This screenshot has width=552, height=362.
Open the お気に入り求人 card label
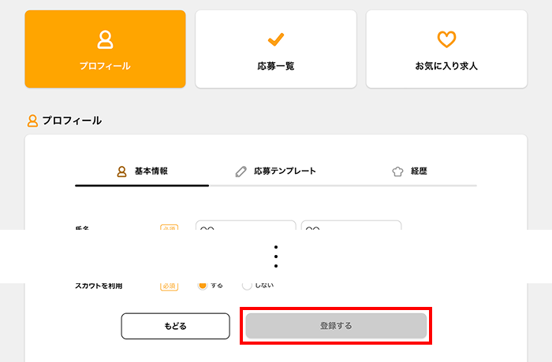point(446,66)
